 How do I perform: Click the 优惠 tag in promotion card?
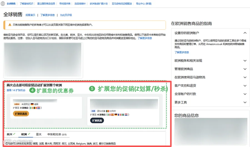click(x=93, y=111)
